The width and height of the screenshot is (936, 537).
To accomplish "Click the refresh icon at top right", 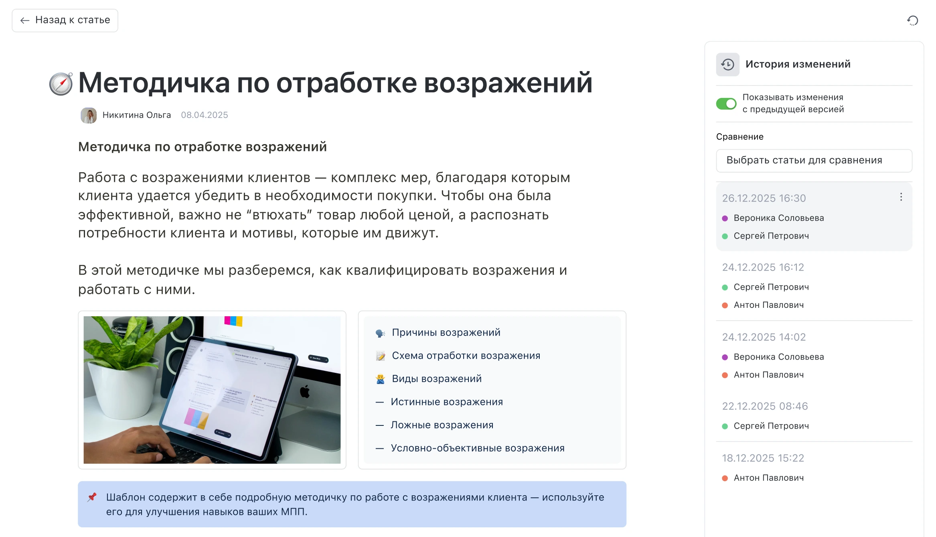I will (x=912, y=20).
